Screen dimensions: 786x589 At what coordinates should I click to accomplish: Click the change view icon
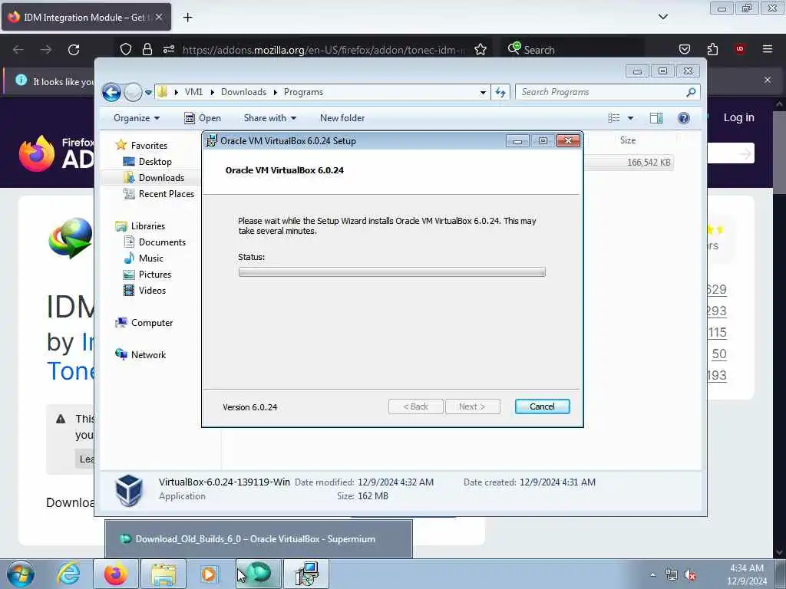tap(614, 118)
